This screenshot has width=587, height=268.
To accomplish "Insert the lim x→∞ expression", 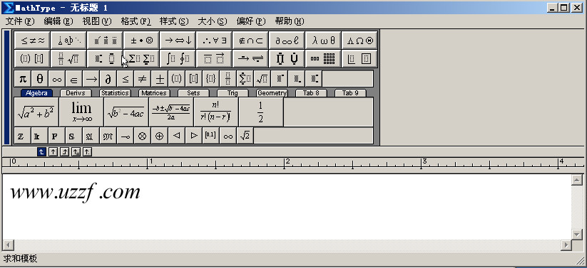I will [x=81, y=112].
